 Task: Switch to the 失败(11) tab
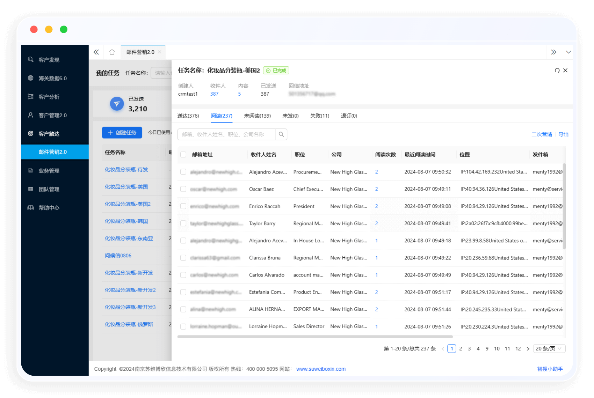pyautogui.click(x=319, y=116)
